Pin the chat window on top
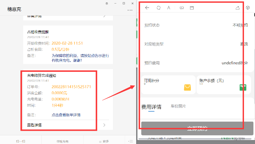 point(107,4)
